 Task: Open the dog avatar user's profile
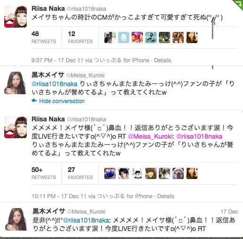point(178,173)
